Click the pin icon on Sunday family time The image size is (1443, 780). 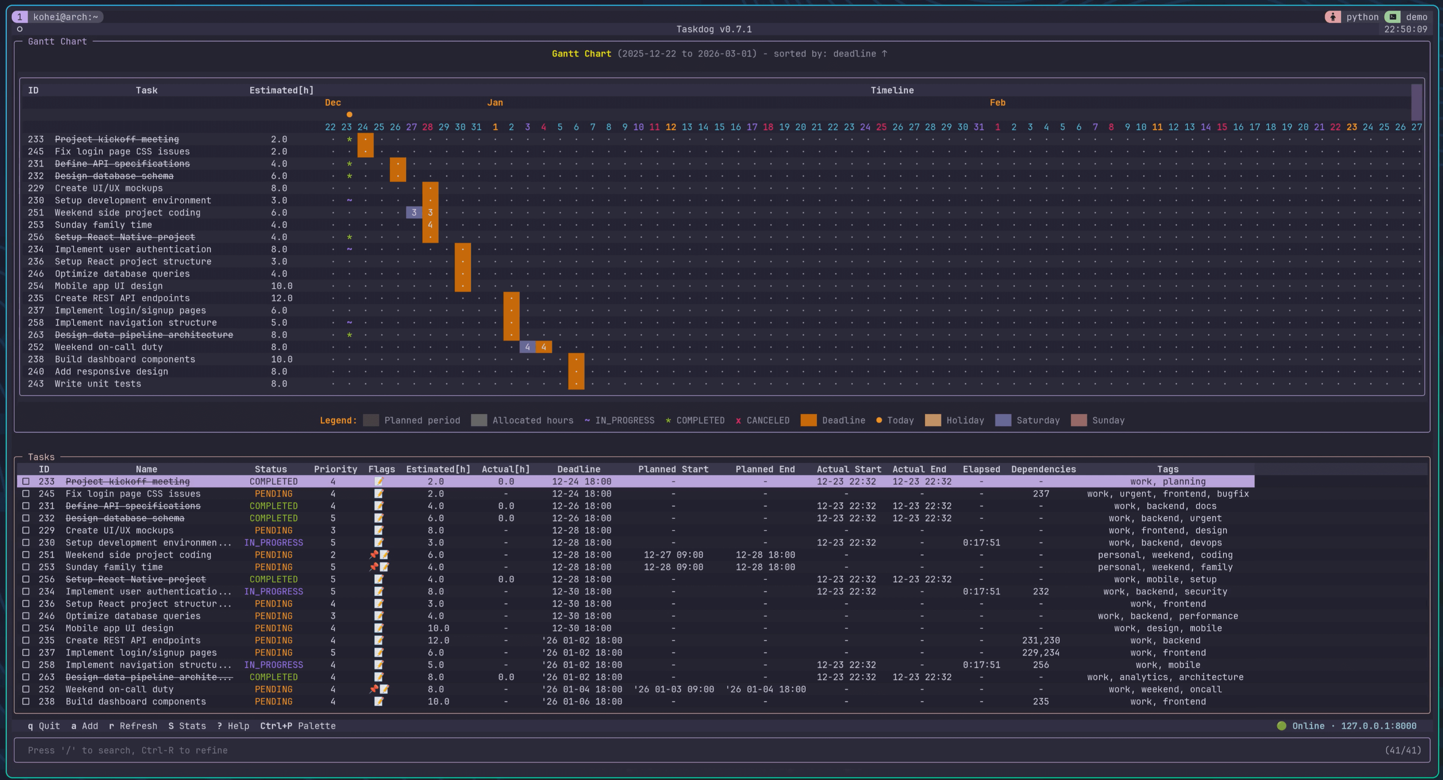click(x=373, y=567)
